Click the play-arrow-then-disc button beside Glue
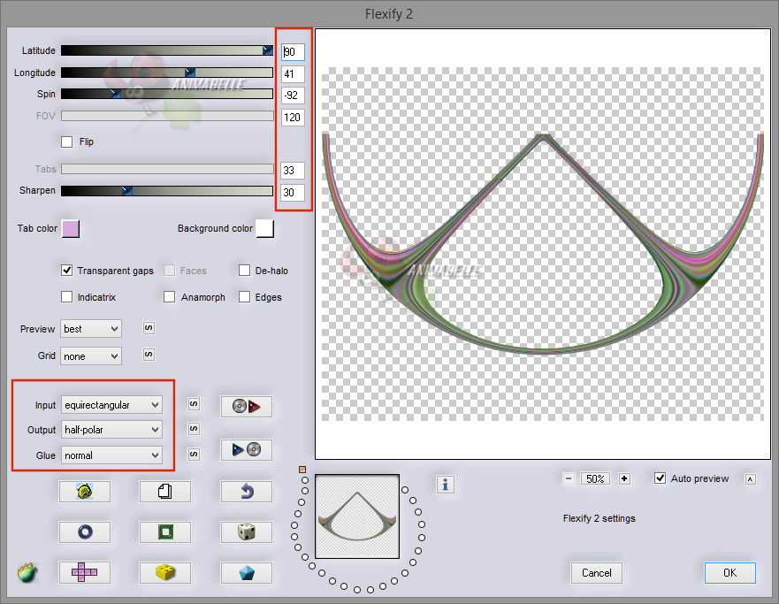Viewport: 779px width, 604px height. pyautogui.click(x=247, y=449)
